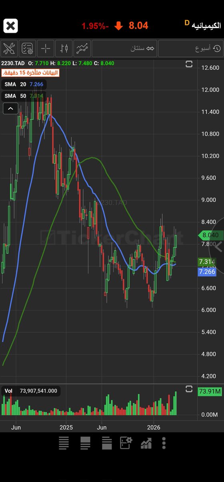Activate the crosshair cursor tool
This screenshot has width=224, height=482.
click(x=46, y=48)
